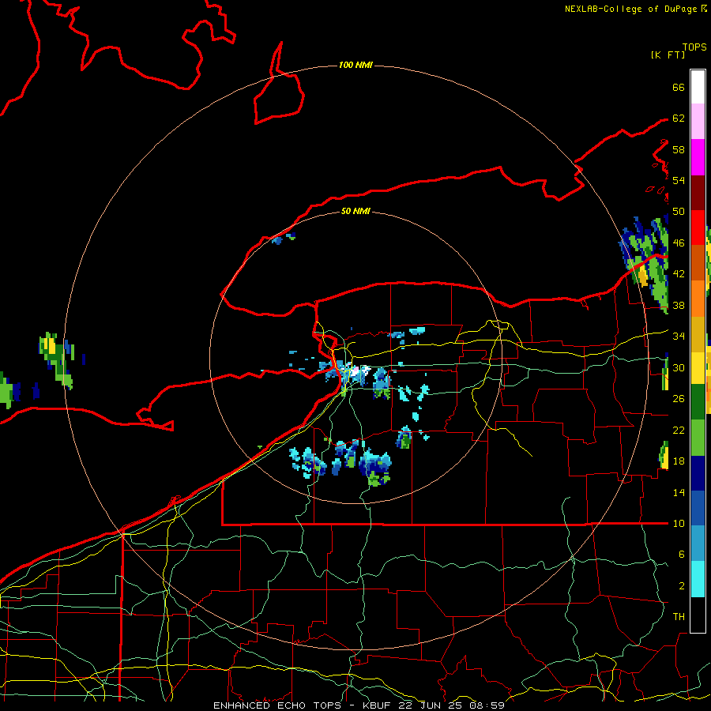The image size is (711, 711).
Task: Click the 58 legend value
Action: (679, 149)
